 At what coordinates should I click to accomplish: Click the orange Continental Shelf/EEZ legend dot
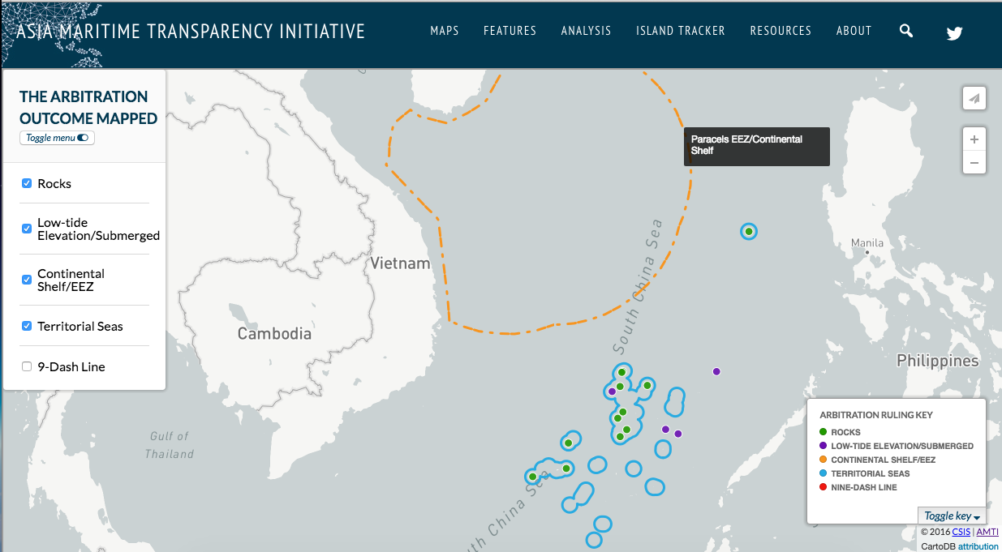click(x=824, y=460)
